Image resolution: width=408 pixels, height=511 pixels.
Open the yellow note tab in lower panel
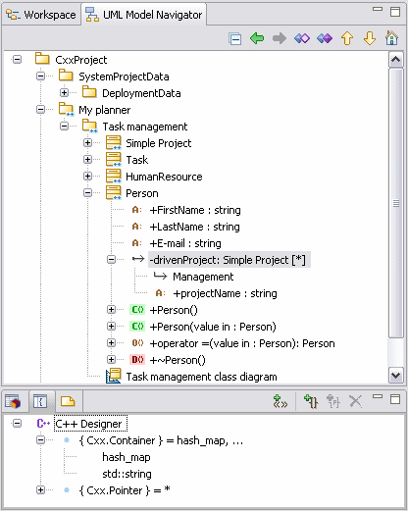pyautogui.click(x=68, y=401)
